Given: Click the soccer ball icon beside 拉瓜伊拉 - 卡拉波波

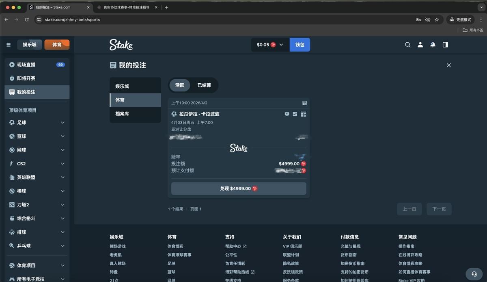Looking at the screenshot, I should point(174,114).
